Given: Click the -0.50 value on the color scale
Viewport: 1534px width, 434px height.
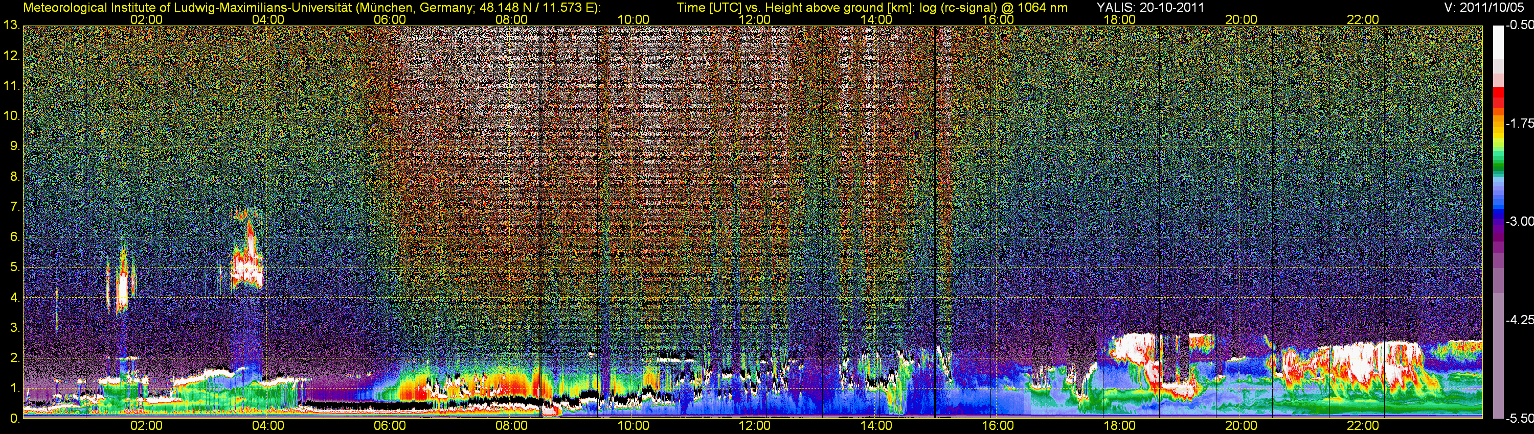Looking at the screenshot, I should (x=1520, y=26).
